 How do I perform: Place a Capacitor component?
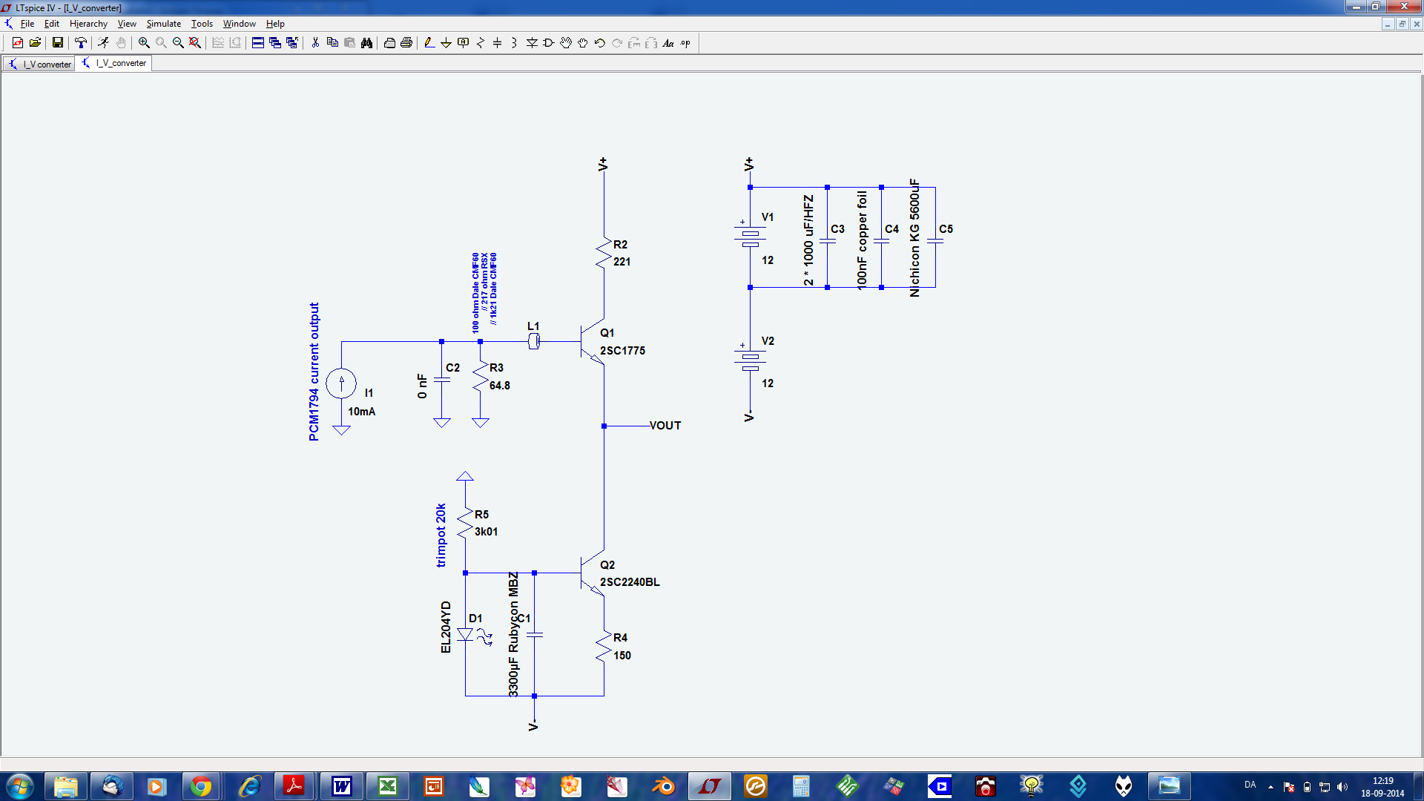pyautogui.click(x=498, y=43)
